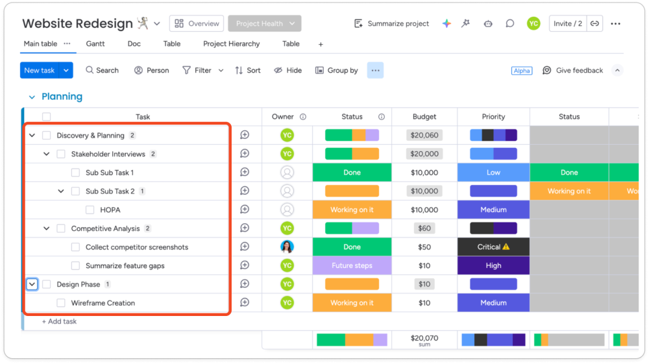Collapse the Planning group
Image resolution: width=649 pixels, height=364 pixels.
point(31,97)
